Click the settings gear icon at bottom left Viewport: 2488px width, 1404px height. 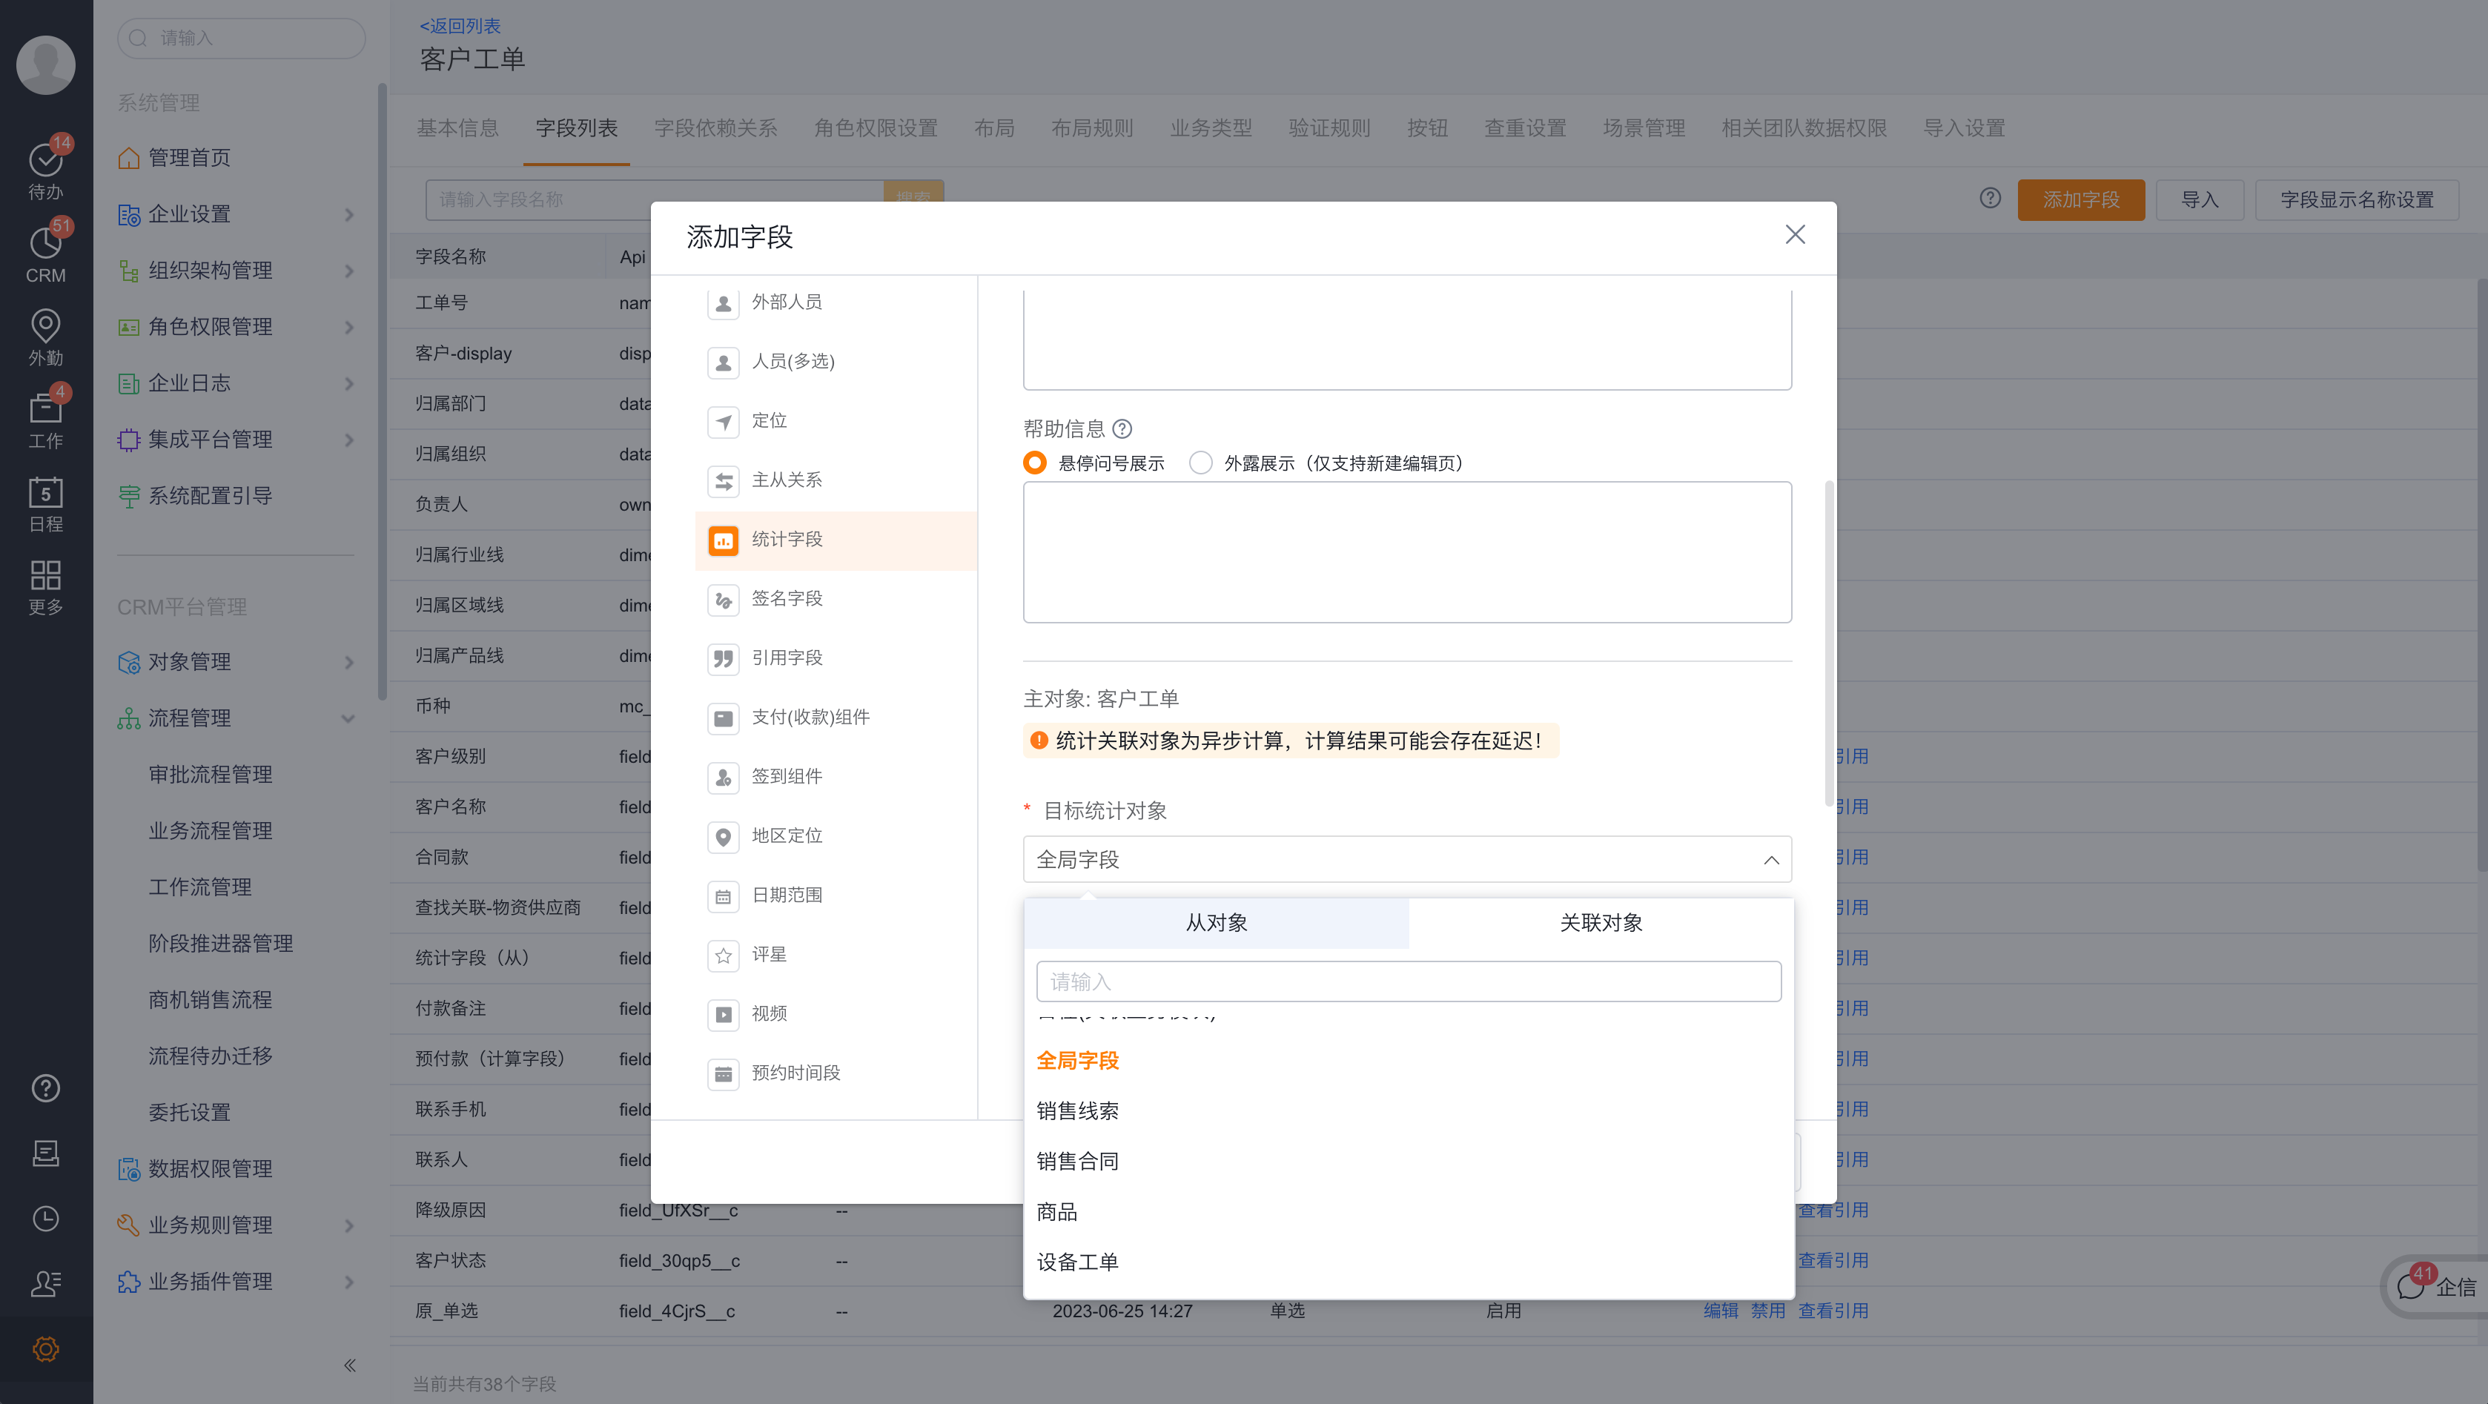[x=45, y=1349]
